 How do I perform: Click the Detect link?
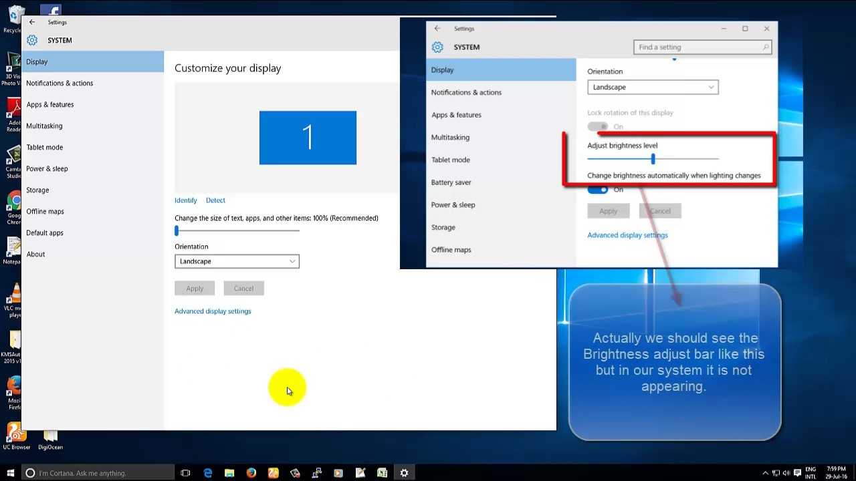tap(215, 200)
